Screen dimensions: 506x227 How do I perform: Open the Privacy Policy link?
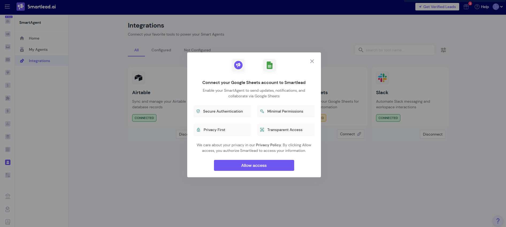click(268, 145)
